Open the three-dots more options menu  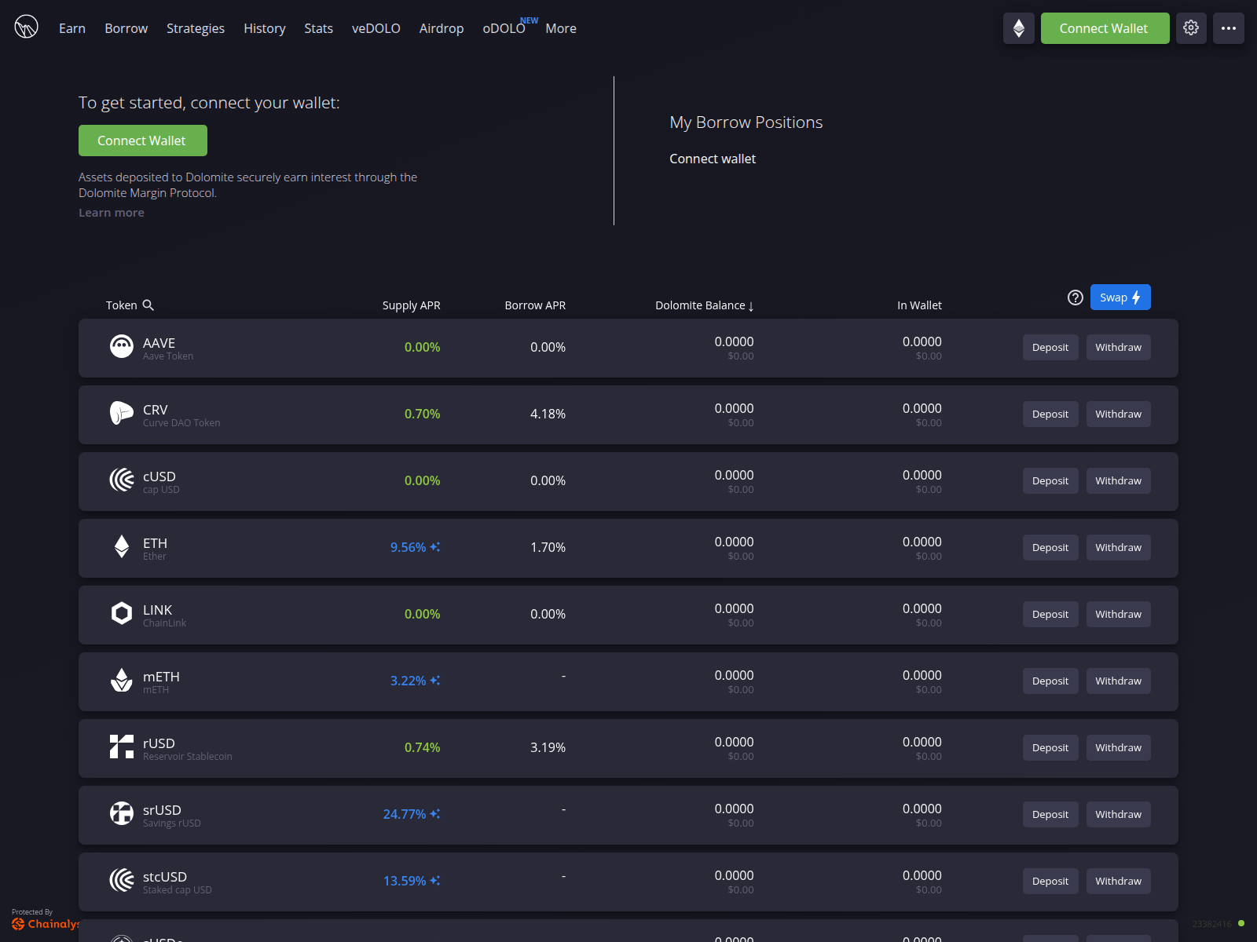click(x=1229, y=28)
